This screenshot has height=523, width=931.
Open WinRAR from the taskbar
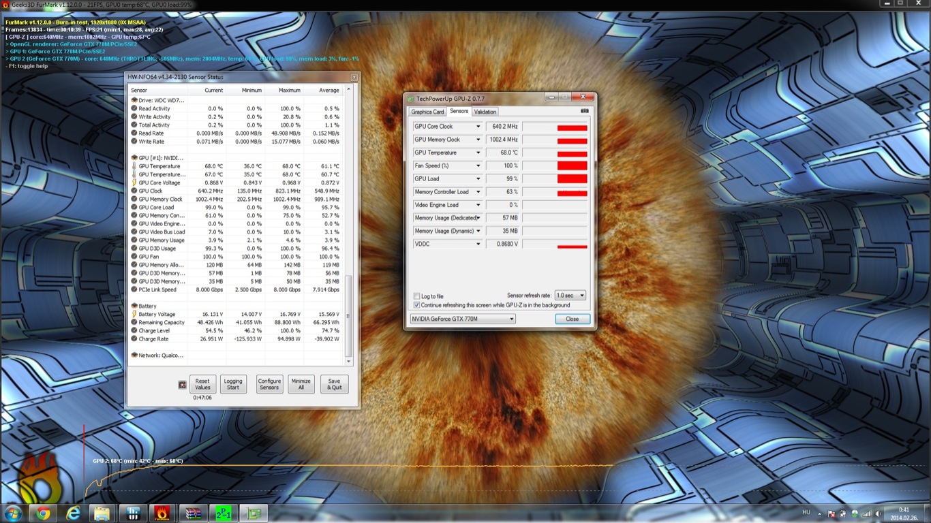(192, 513)
